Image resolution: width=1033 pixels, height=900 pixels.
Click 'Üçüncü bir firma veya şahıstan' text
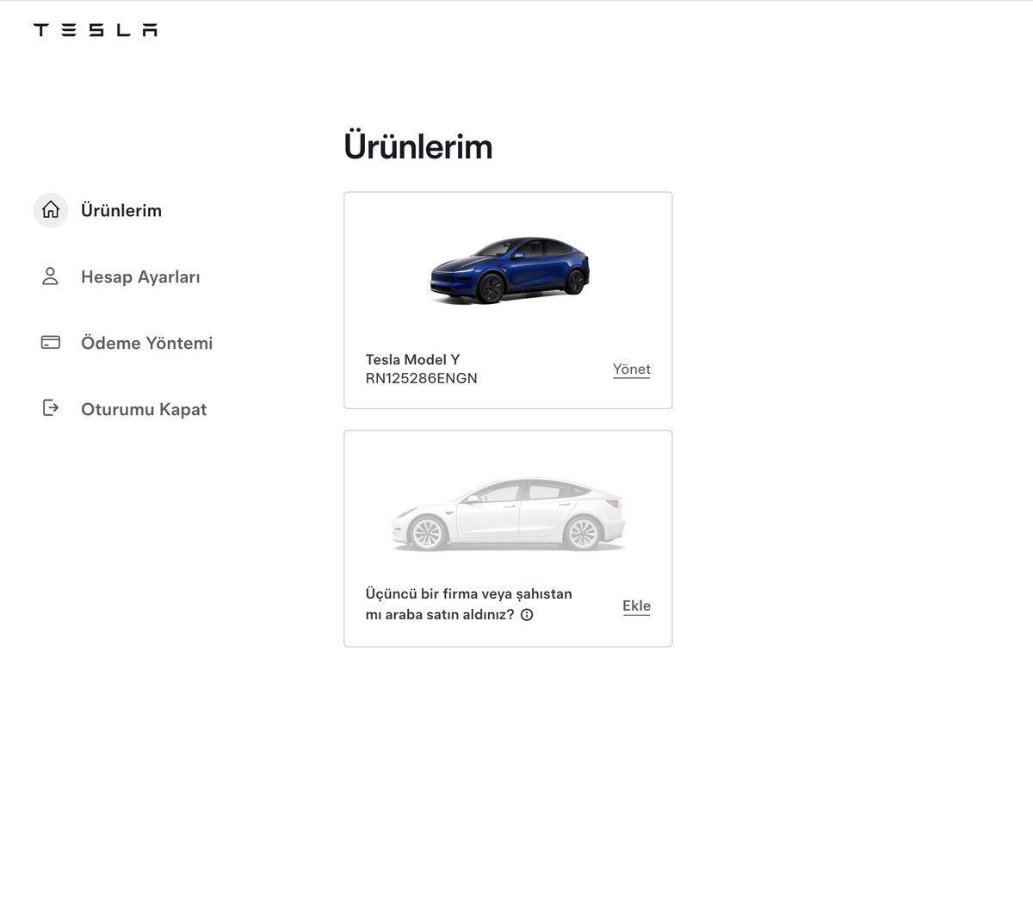[468, 594]
